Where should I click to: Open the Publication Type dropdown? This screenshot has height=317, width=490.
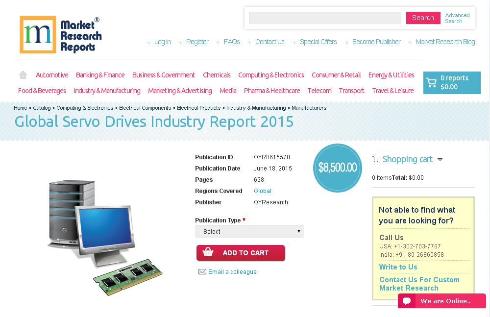coord(249,231)
